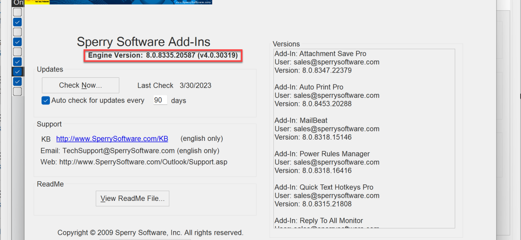This screenshot has width=521, height=240.
Task: Click the On column header
Action: pyautogui.click(x=18, y=3)
